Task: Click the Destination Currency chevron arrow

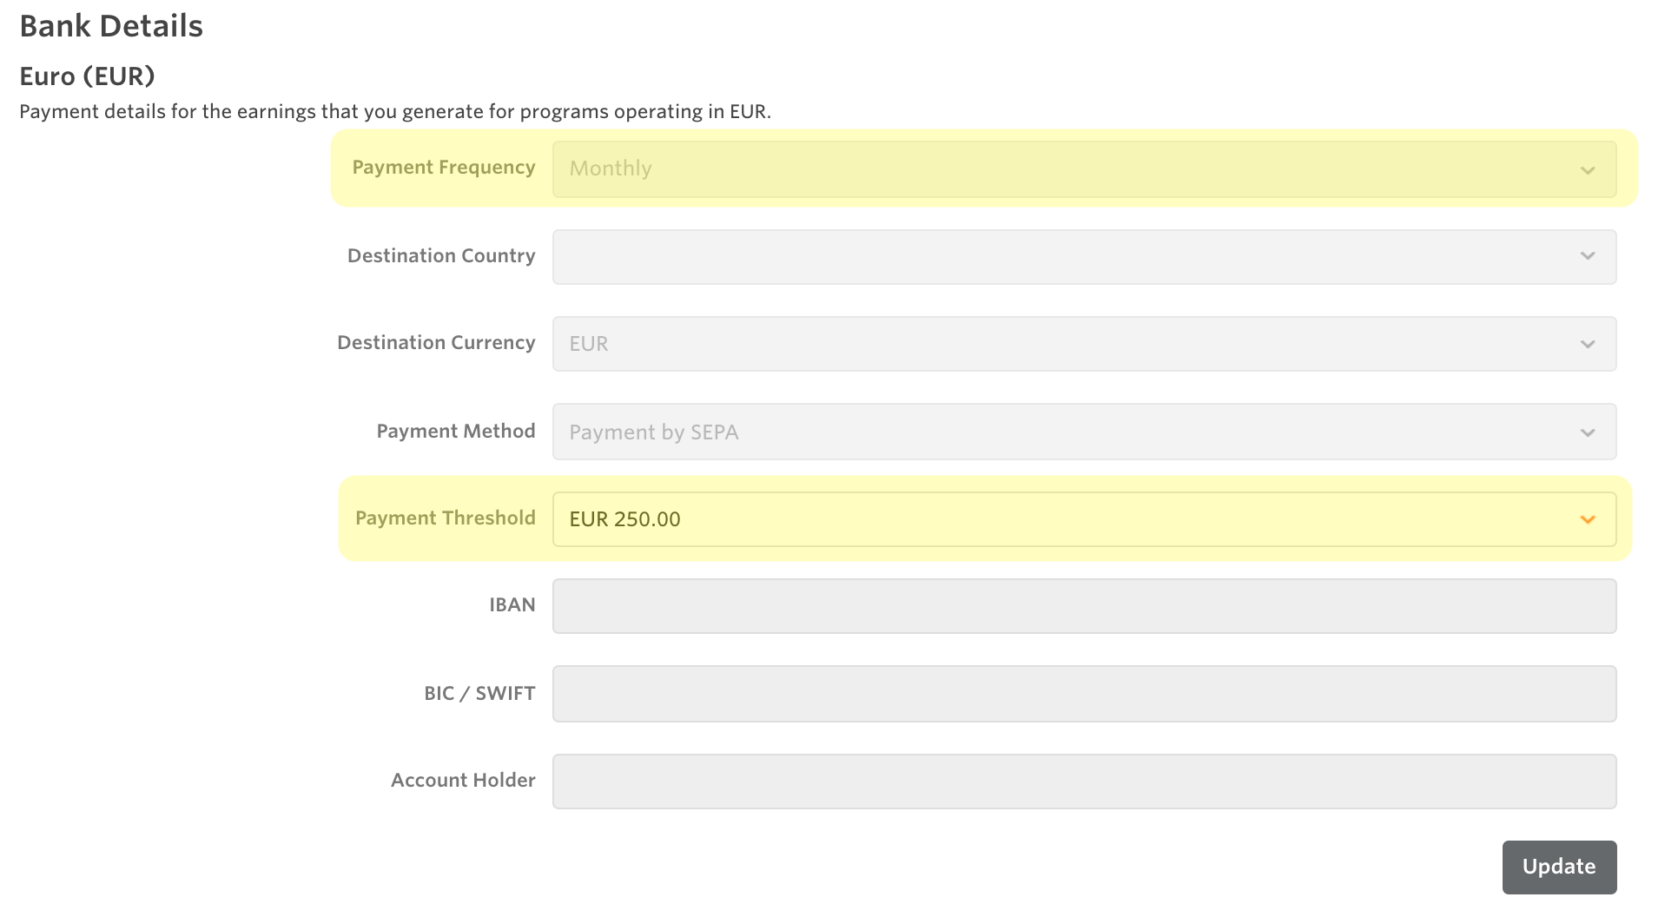Action: [x=1589, y=344]
